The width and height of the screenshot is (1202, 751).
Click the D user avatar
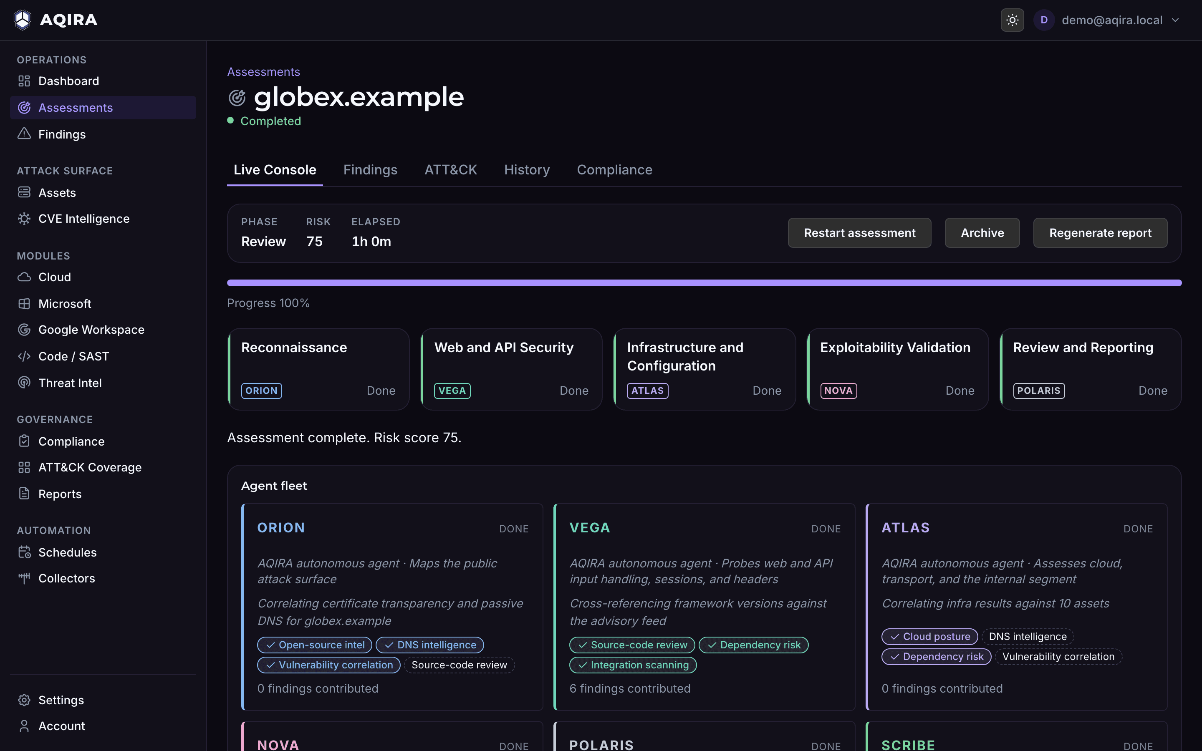pos(1044,20)
